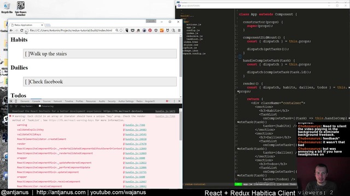The height and width of the screenshot is (196, 350).
Task: Close the DevTools panel
Action: (x=179, y=101)
